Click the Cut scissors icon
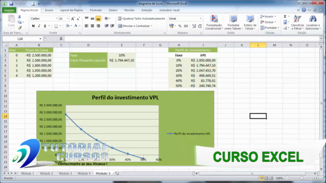The image size is (326, 183). [19, 17]
